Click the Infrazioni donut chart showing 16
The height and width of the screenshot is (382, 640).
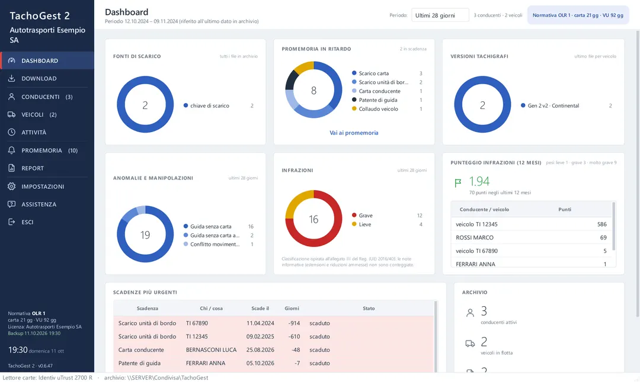click(x=313, y=219)
